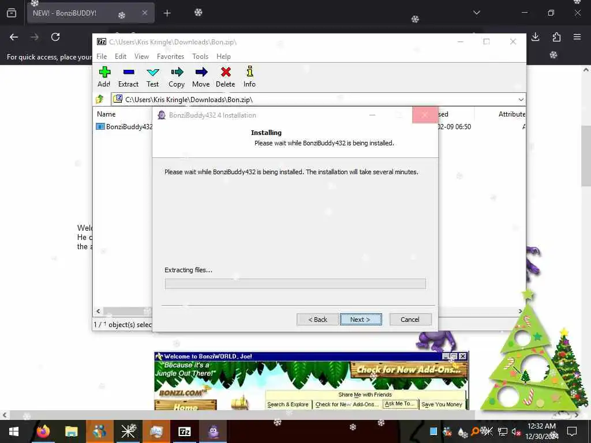Open the Windows Start menu
The height and width of the screenshot is (443, 591).
pyautogui.click(x=14, y=431)
